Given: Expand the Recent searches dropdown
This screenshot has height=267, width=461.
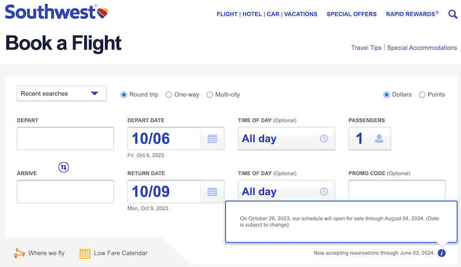Looking at the screenshot, I should click(x=62, y=94).
